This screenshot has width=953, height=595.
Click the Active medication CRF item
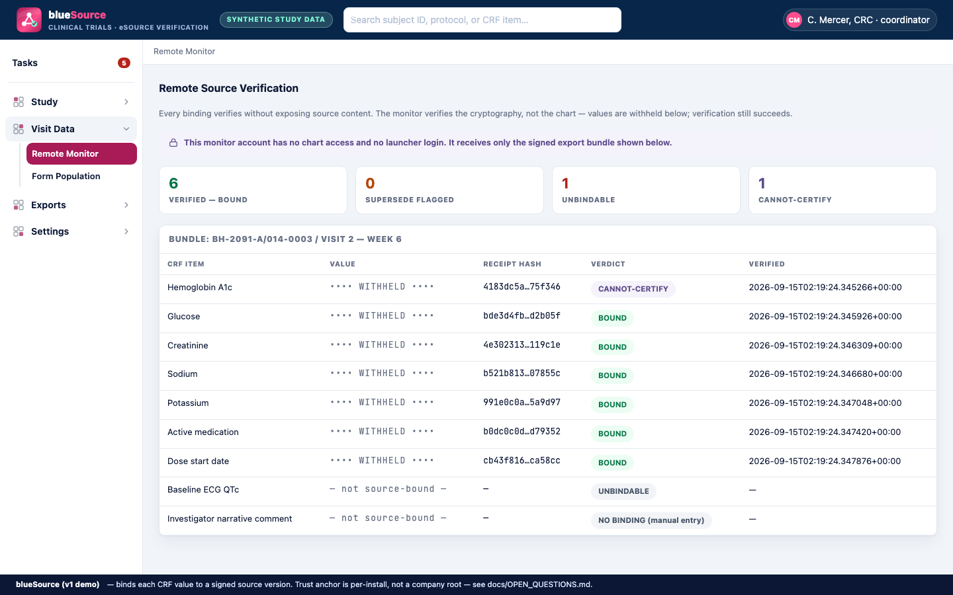point(203,432)
